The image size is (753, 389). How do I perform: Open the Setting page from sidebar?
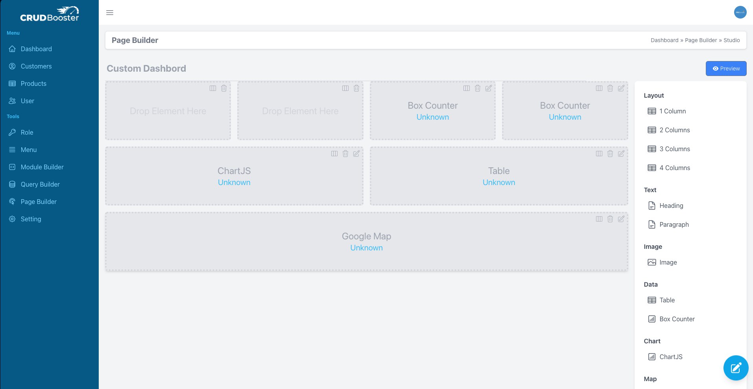pyautogui.click(x=31, y=219)
